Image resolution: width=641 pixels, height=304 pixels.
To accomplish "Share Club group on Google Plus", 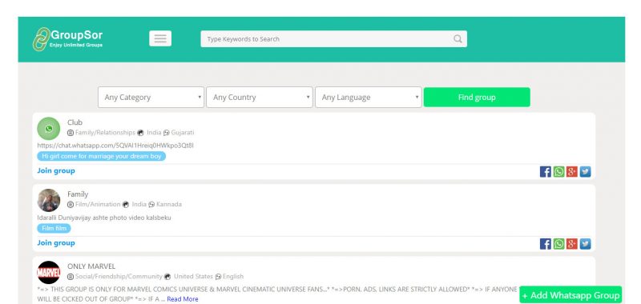I will coord(572,172).
